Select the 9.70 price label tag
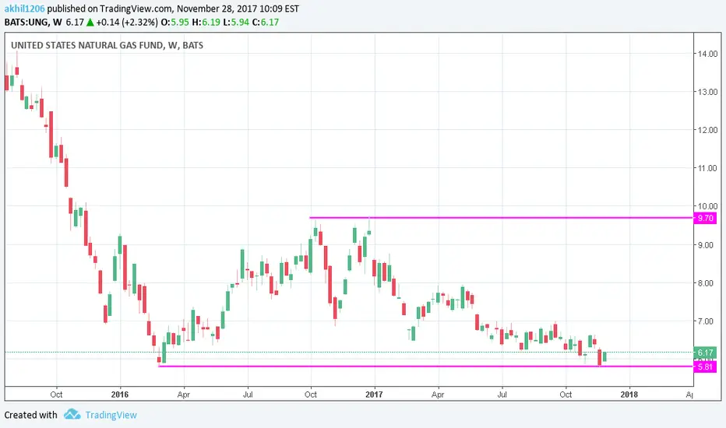The image size is (726, 428). 705,218
